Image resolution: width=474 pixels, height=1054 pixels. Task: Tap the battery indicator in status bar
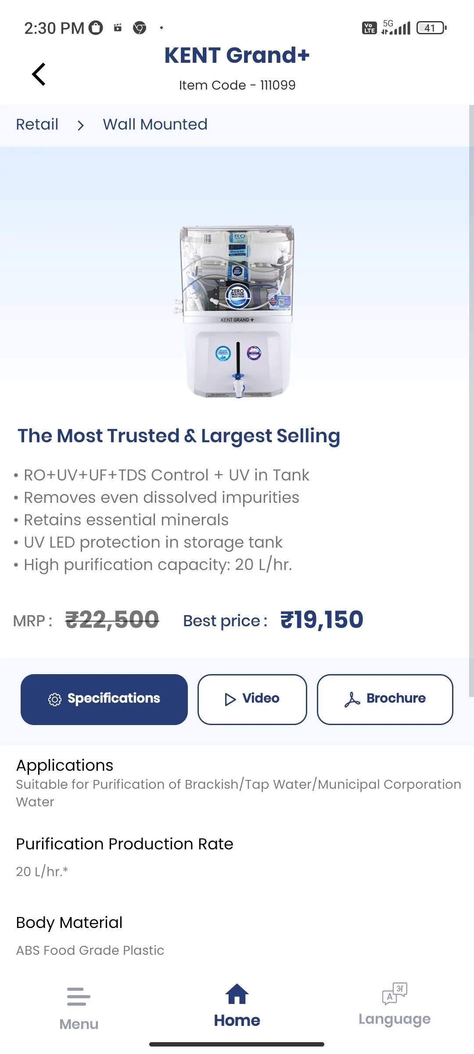[431, 28]
